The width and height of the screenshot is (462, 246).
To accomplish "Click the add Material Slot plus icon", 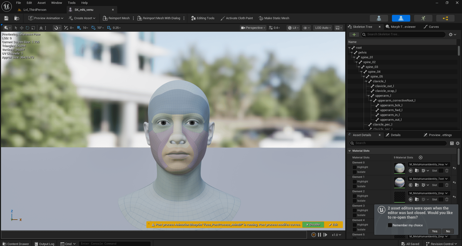I will pyautogui.click(x=420, y=157).
